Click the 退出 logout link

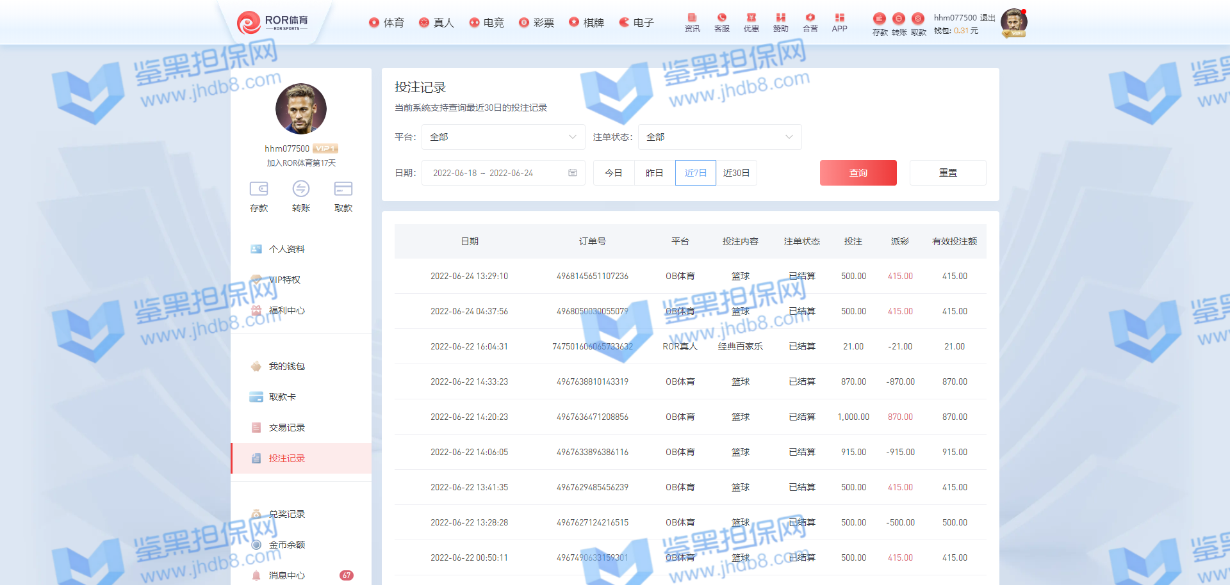pyautogui.click(x=987, y=18)
